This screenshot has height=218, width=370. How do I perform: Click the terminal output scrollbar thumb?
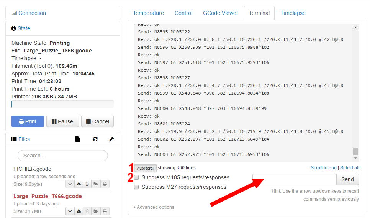pos(356,151)
